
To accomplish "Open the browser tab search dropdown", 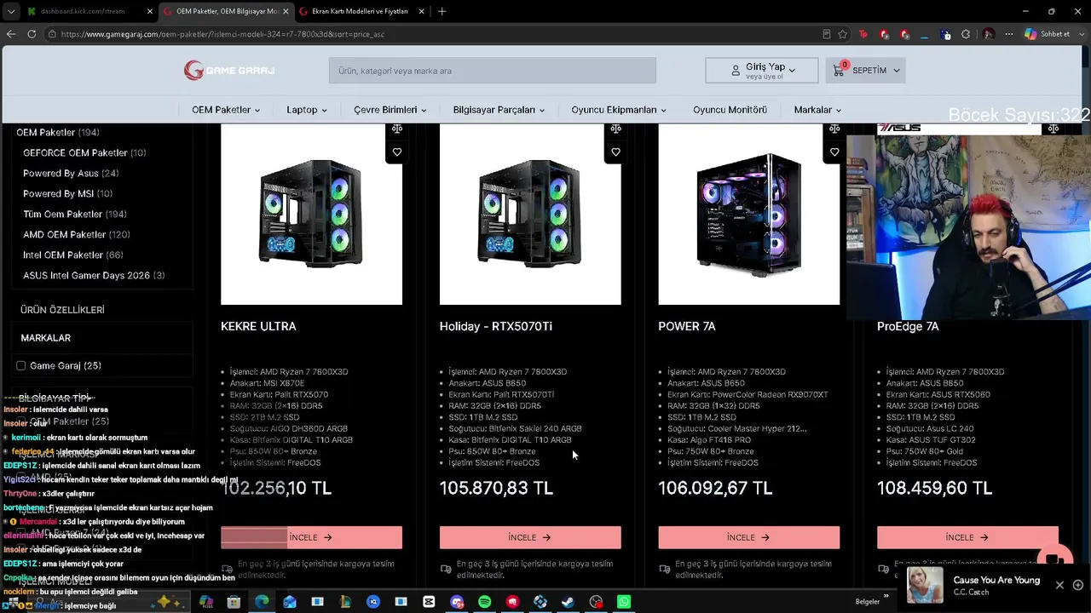I will (11, 11).
